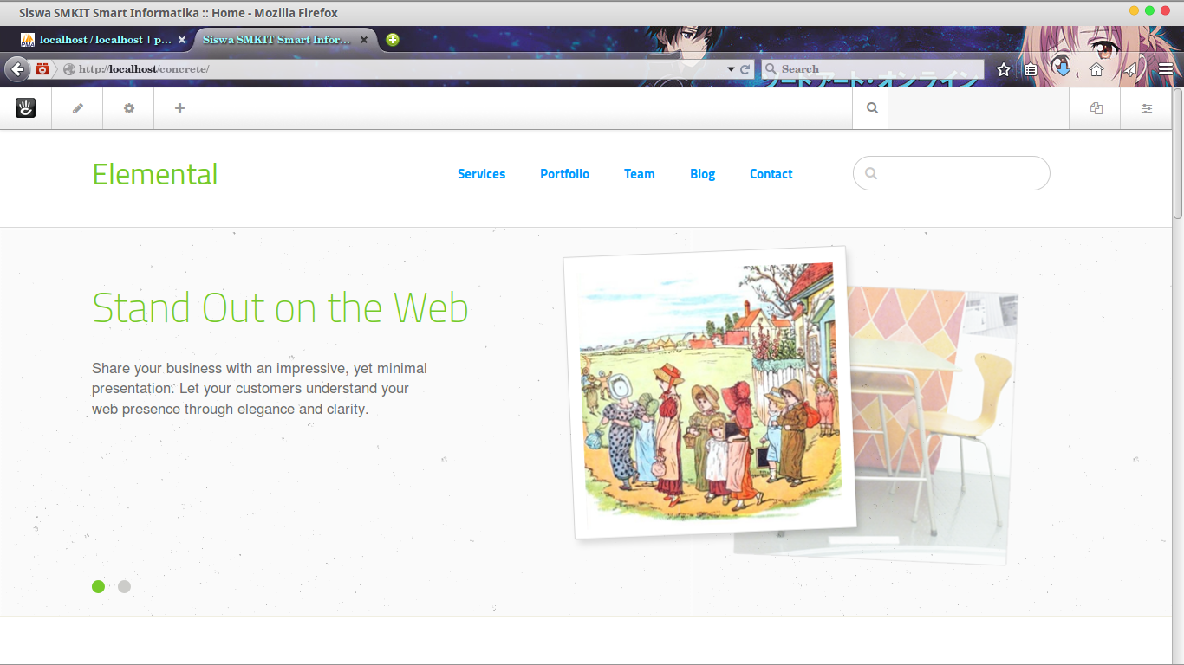
Task: Click the plus Add Content icon
Action: [x=179, y=108]
